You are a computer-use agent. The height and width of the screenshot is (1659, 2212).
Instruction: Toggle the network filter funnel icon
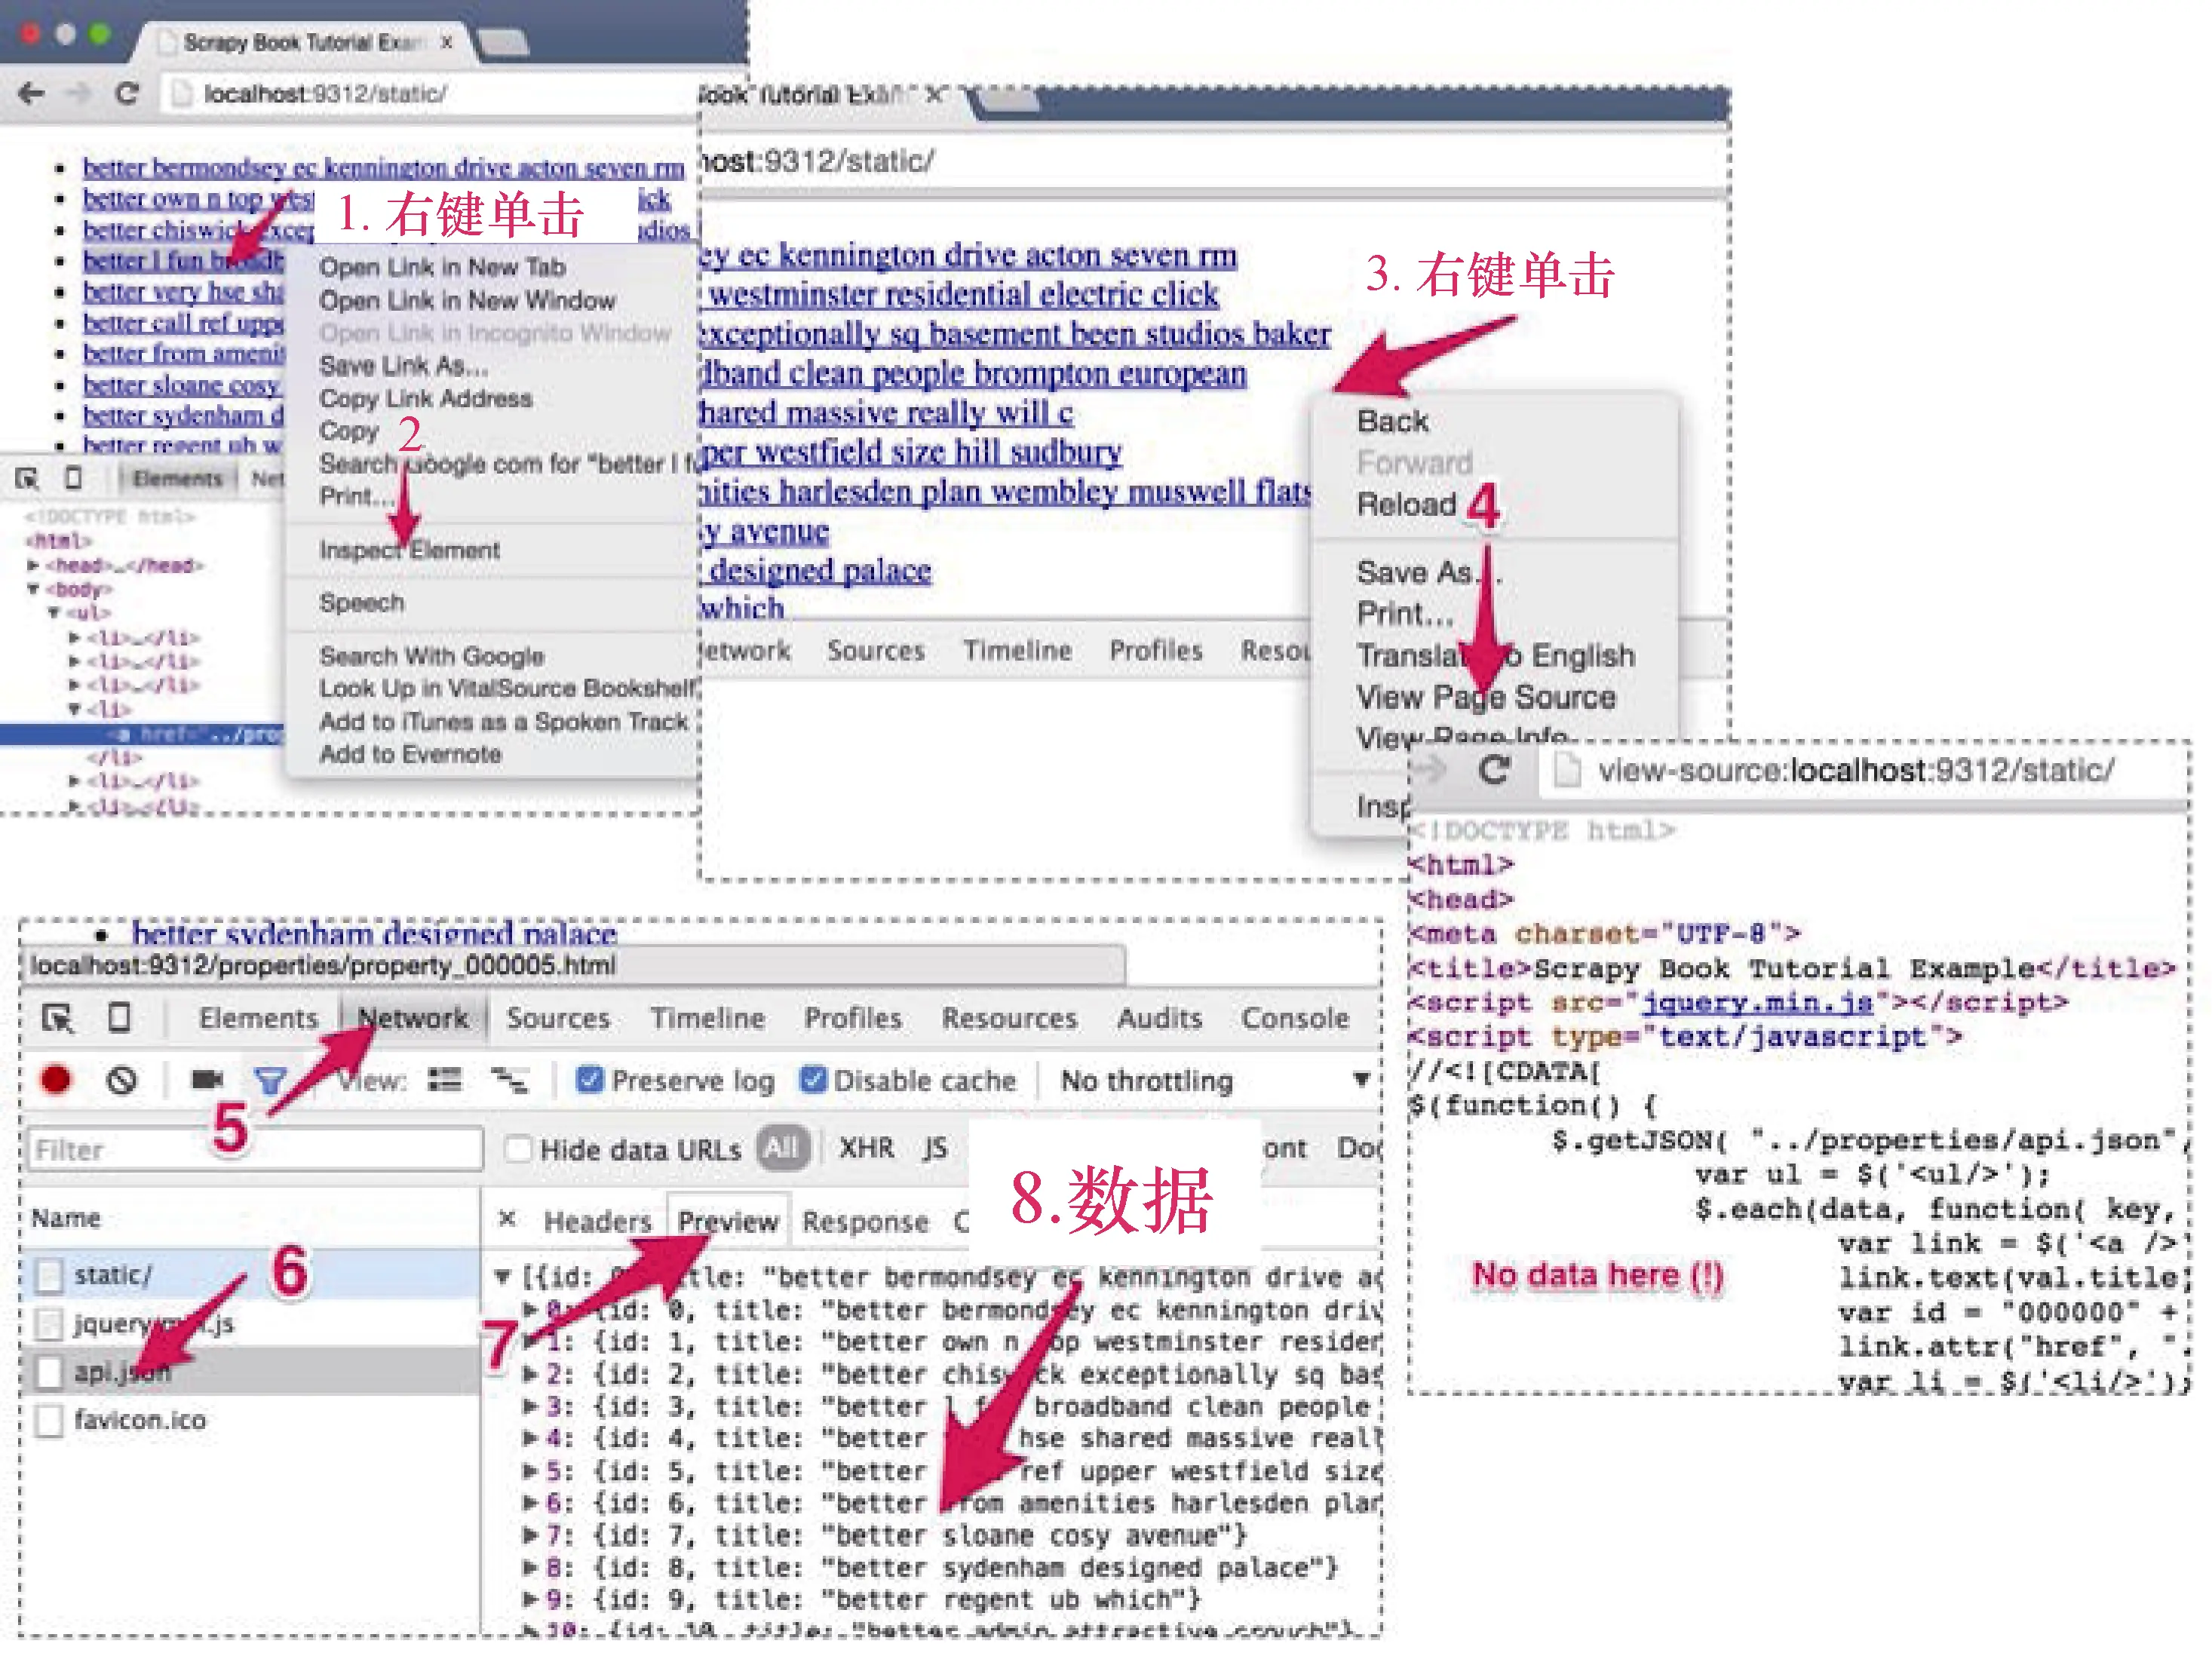pyautogui.click(x=269, y=1080)
